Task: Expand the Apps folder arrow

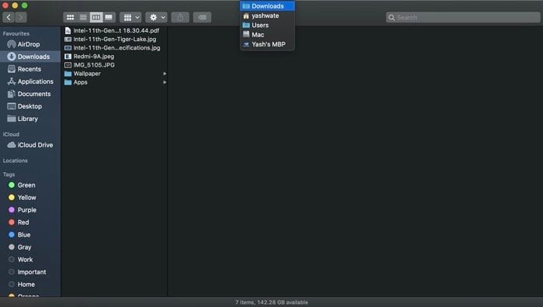Action: click(164, 82)
